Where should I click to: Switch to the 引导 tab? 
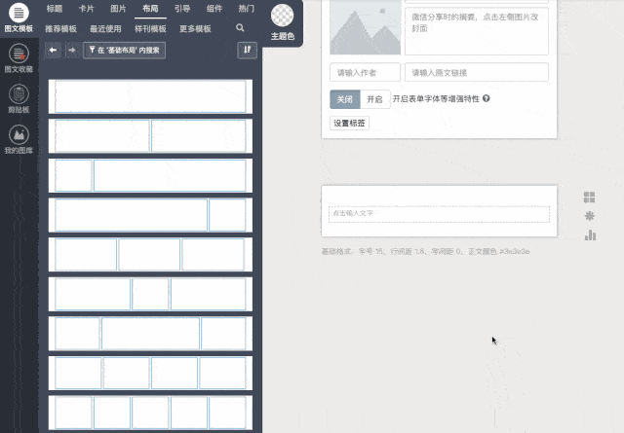click(182, 9)
